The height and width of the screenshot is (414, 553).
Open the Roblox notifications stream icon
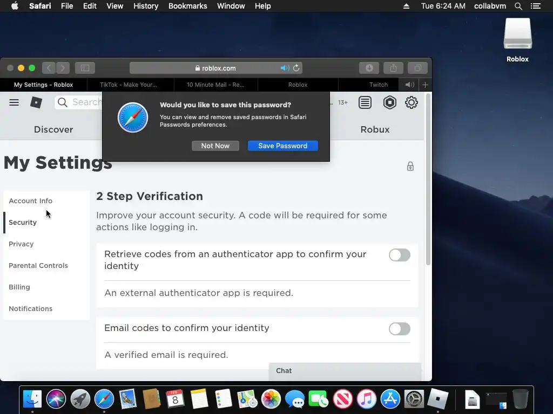click(365, 102)
